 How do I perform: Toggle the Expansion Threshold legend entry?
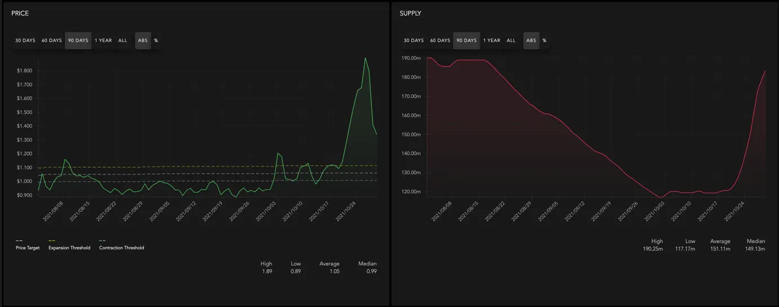(x=69, y=245)
